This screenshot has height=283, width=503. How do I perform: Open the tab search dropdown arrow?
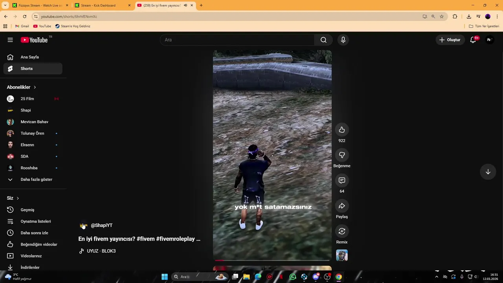click(x=5, y=6)
